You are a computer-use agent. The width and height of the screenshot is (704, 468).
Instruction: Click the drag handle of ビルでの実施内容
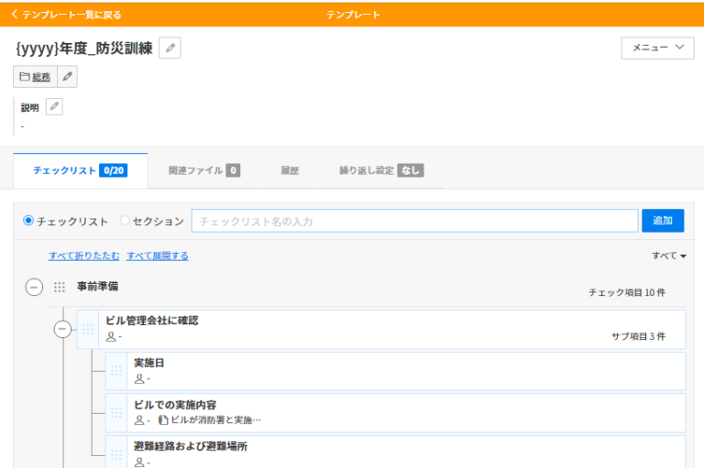[x=116, y=413]
